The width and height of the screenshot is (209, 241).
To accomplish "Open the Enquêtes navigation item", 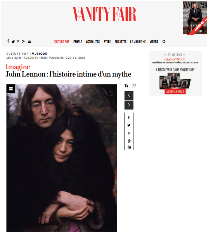I will coord(121,42).
